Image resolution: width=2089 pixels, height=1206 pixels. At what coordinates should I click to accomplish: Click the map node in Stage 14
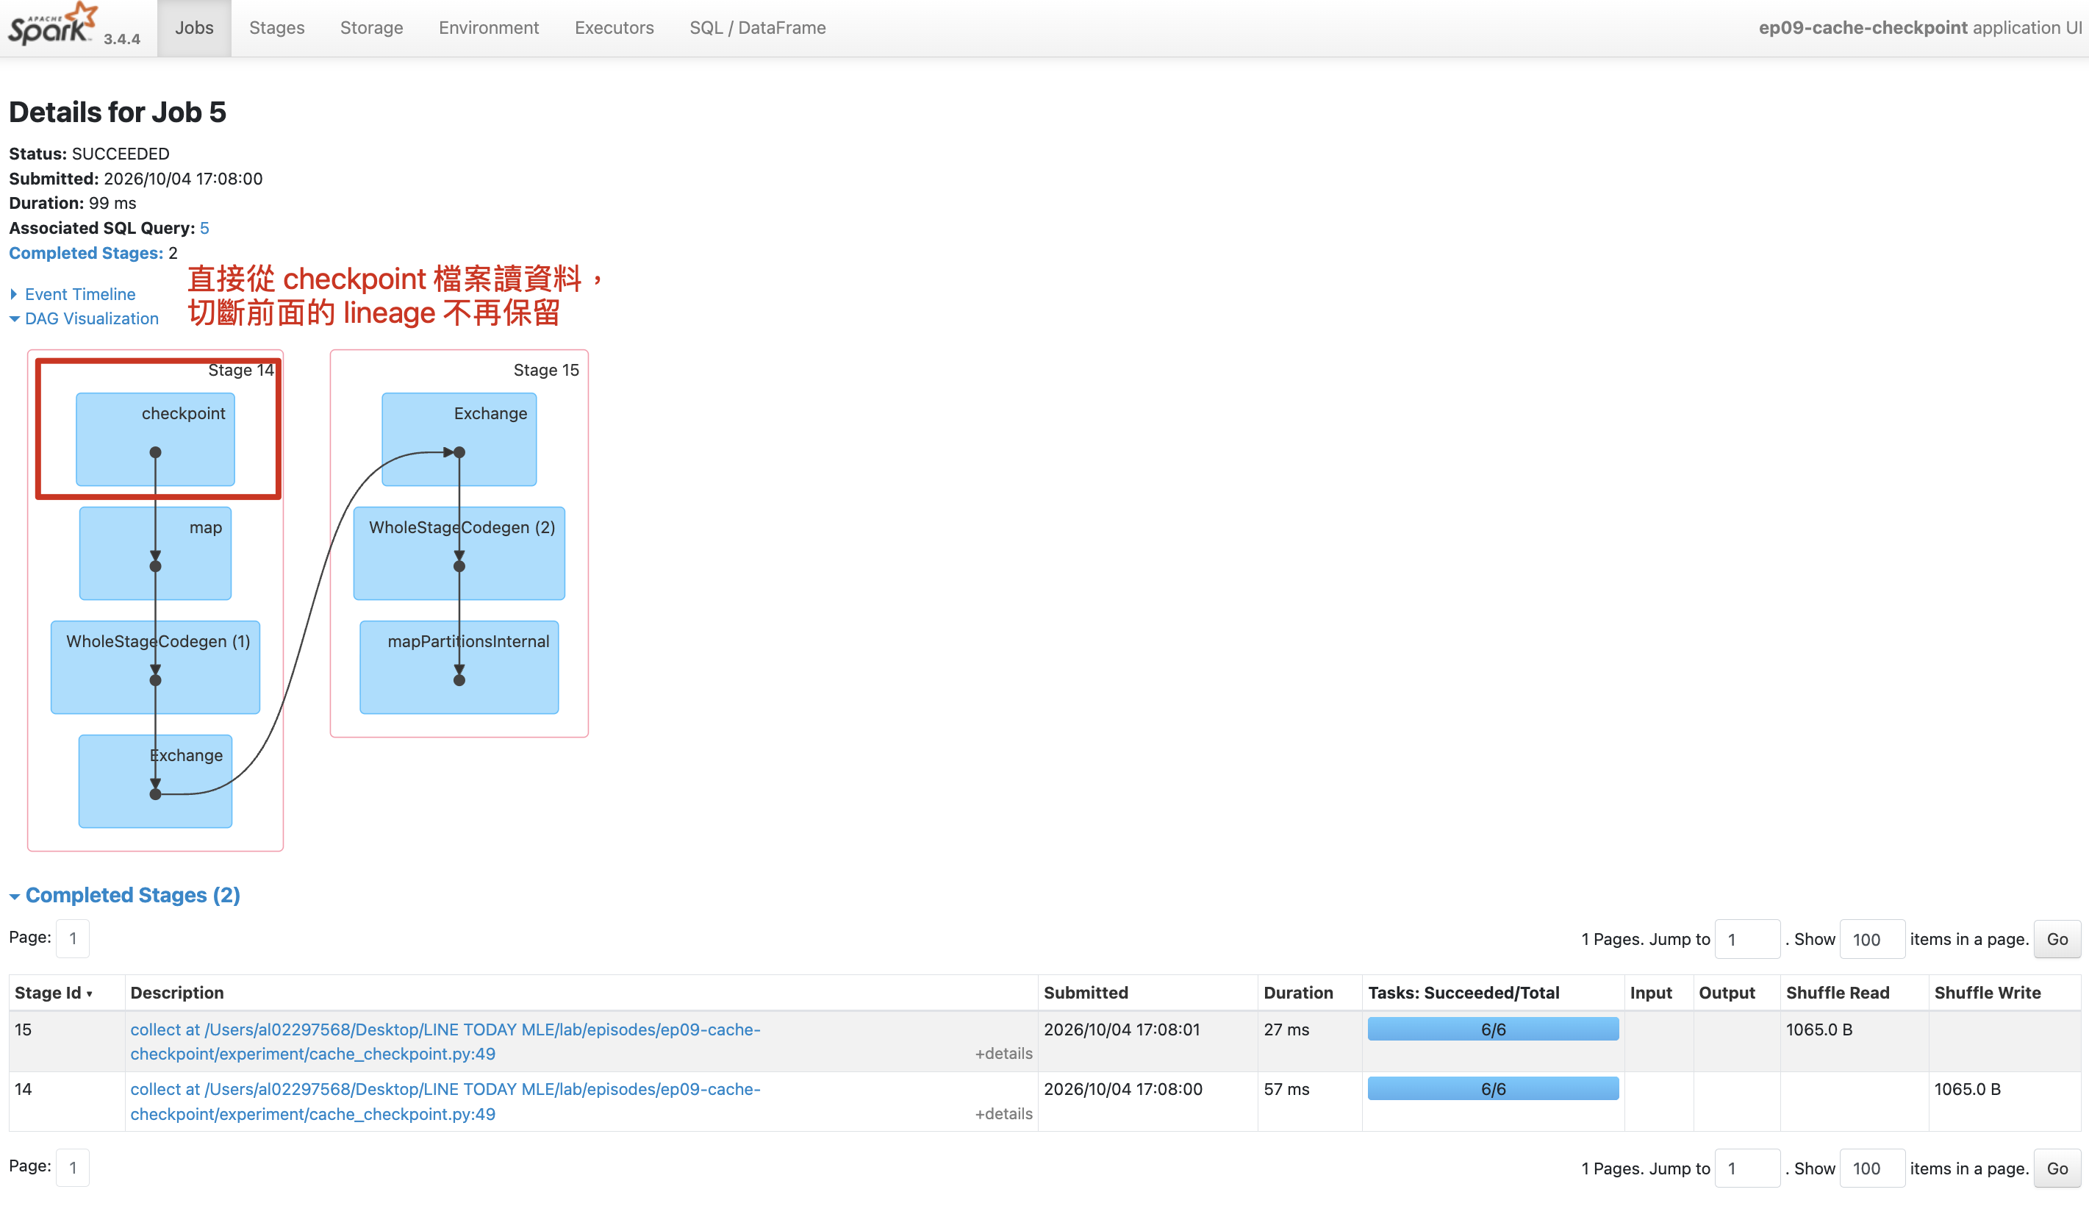click(x=156, y=553)
